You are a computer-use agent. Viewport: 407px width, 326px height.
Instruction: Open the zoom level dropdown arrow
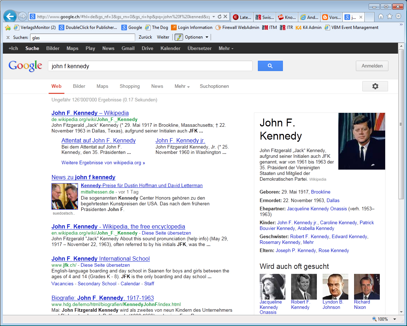(x=394, y=319)
